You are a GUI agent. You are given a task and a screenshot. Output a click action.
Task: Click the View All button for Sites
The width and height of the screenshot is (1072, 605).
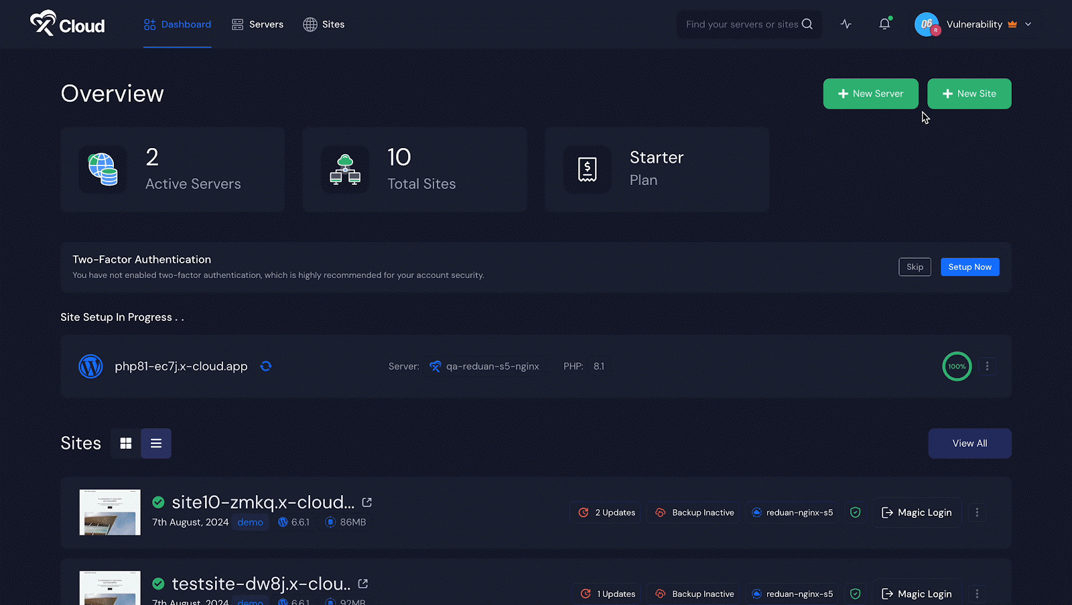pyautogui.click(x=969, y=443)
